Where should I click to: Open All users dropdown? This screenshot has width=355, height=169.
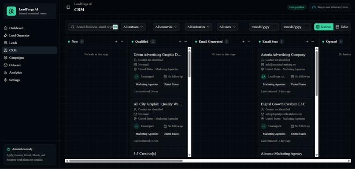pos(228,27)
